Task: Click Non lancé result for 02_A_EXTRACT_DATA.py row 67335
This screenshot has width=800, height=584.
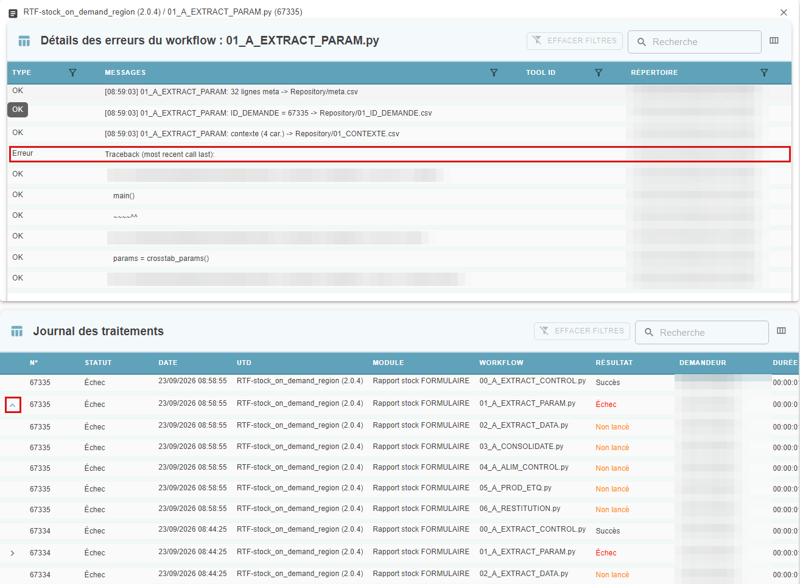Action: pyautogui.click(x=612, y=427)
